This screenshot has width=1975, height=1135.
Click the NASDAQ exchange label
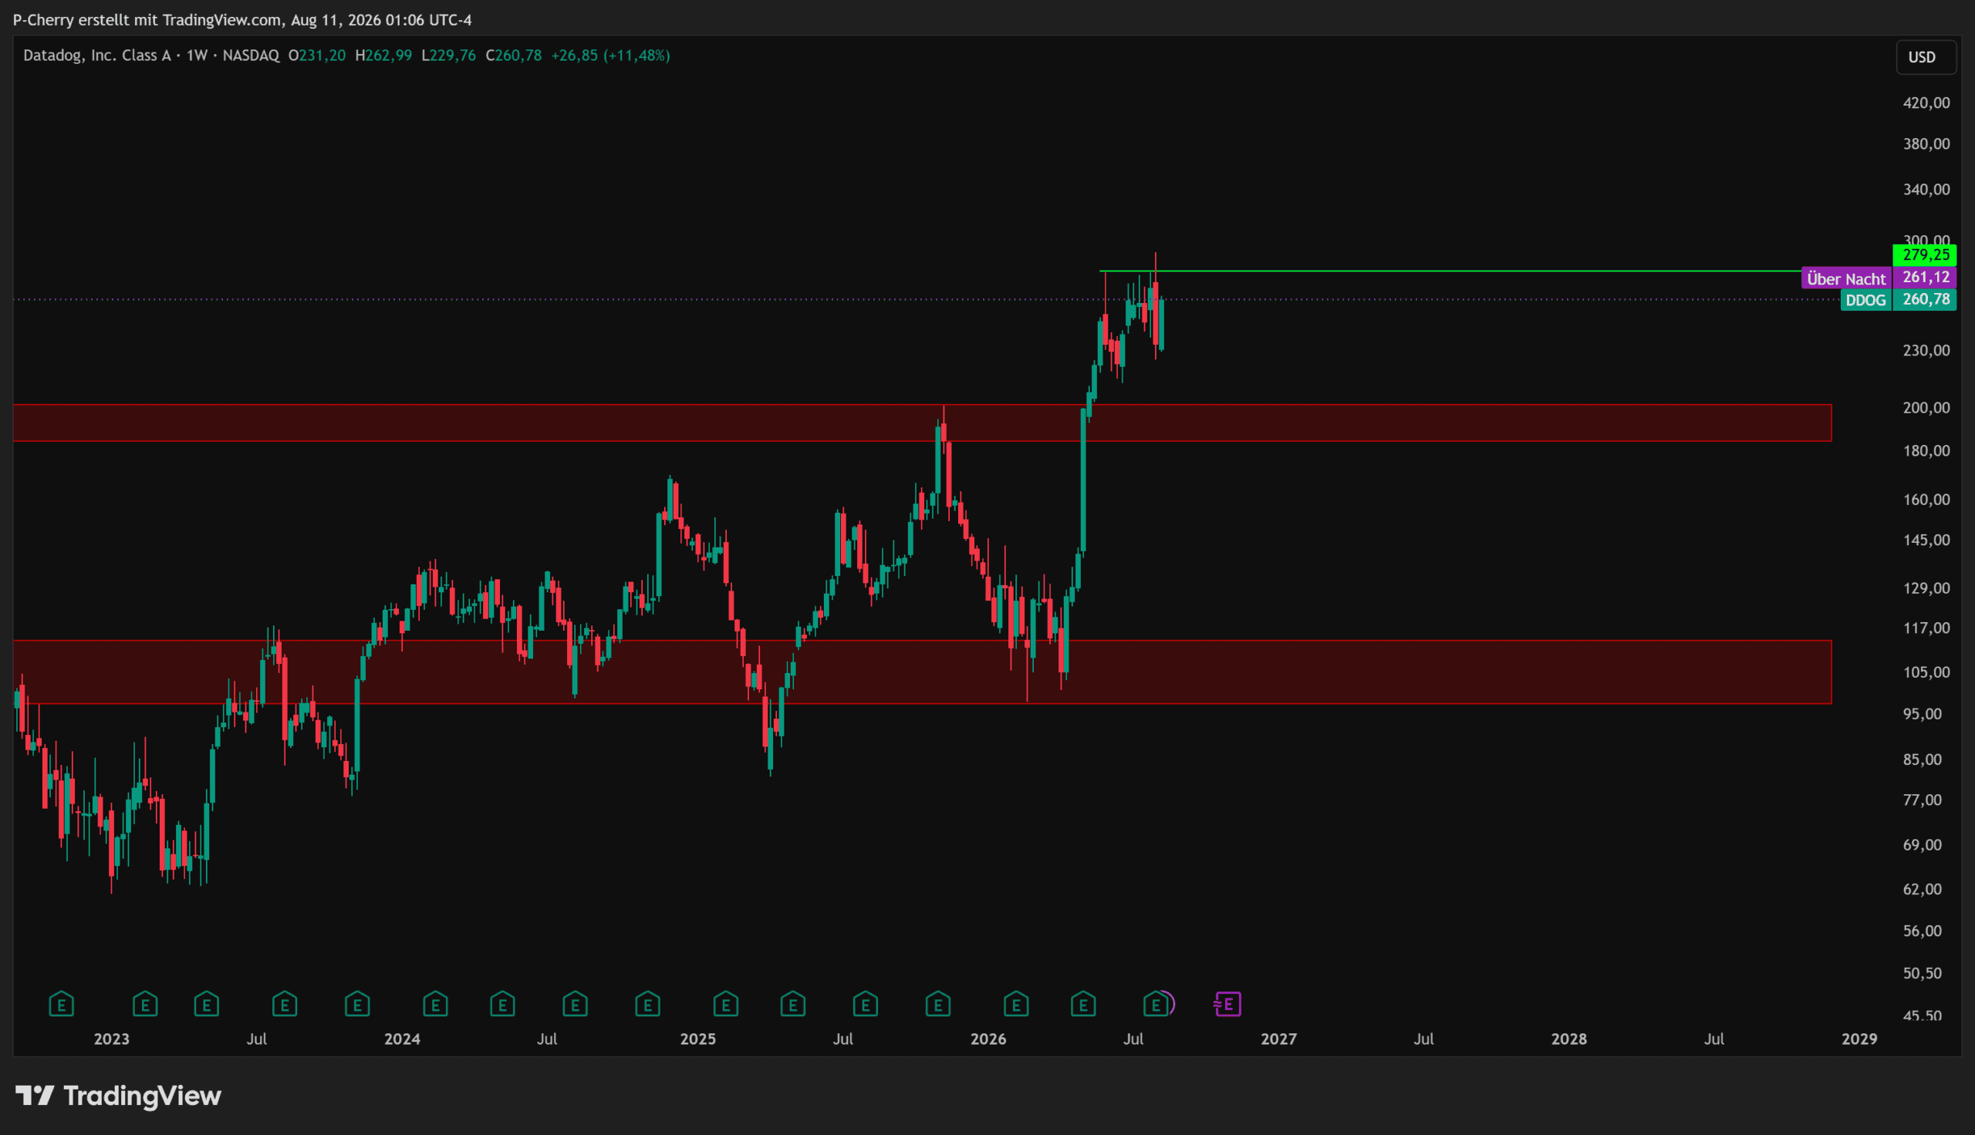(x=251, y=56)
